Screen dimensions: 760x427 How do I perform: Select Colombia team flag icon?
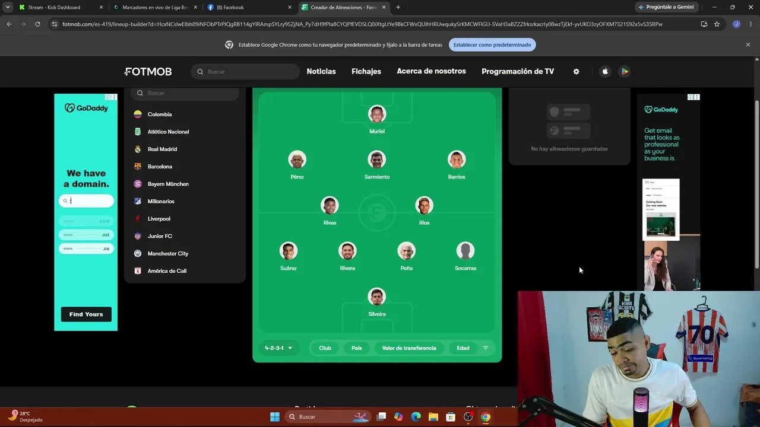point(138,114)
